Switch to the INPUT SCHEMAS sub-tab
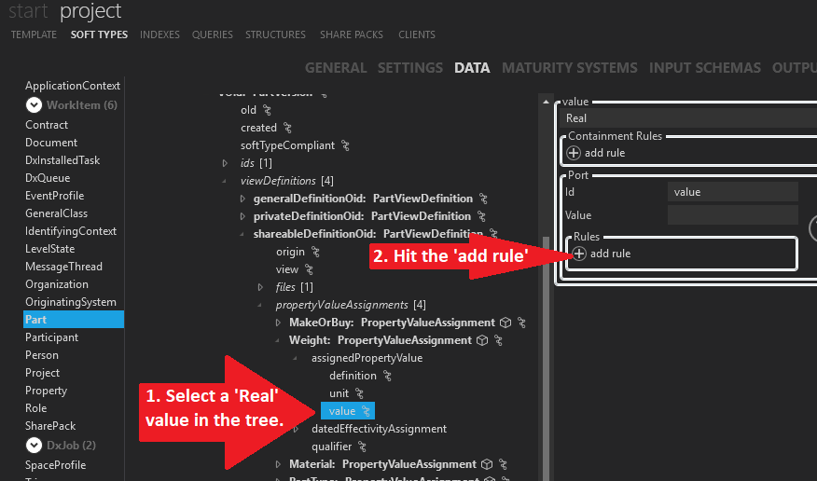 704,68
